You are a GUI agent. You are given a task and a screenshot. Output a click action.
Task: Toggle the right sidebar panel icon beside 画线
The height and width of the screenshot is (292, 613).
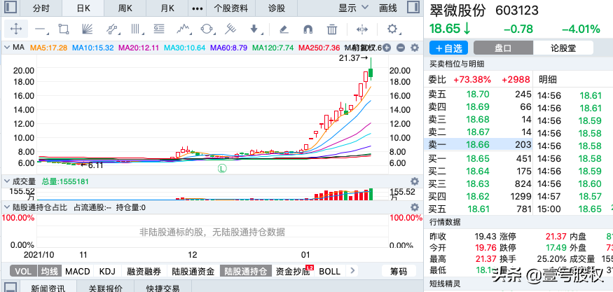tap(413, 8)
